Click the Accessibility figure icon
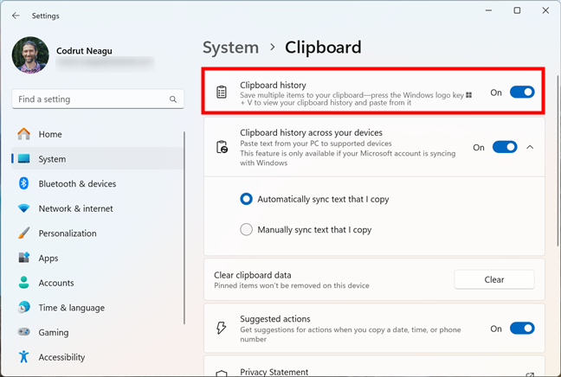The width and height of the screenshot is (561, 377). pos(24,356)
